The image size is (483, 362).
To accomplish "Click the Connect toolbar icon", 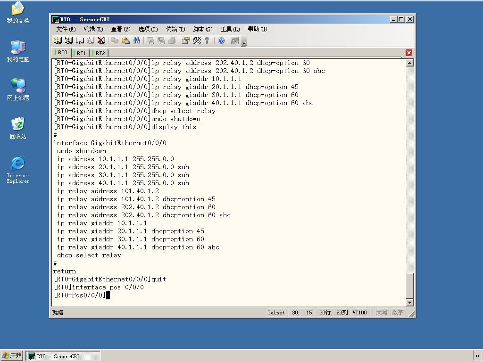I will [58, 41].
